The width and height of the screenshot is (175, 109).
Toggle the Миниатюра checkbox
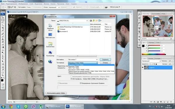pyautogui.click(x=58, y=83)
